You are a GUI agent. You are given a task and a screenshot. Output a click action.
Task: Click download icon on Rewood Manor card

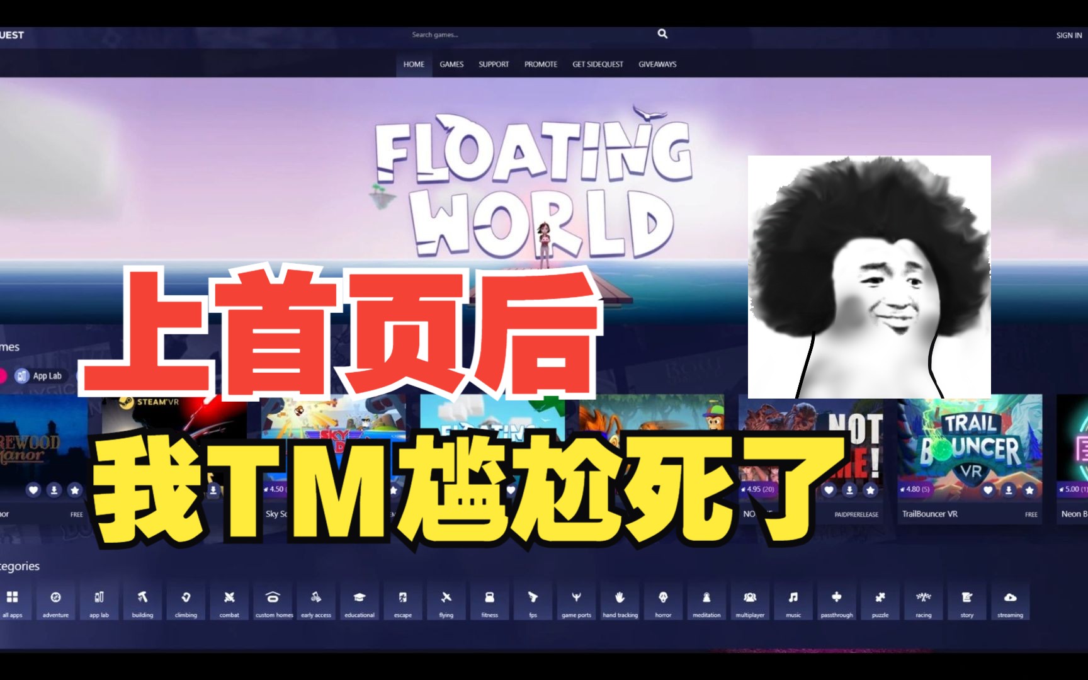[x=54, y=489]
